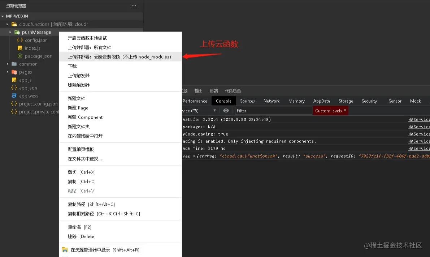This screenshot has height=257, width=430.
Task: Click the project.private.config braces icon
Action: [x=14, y=112]
